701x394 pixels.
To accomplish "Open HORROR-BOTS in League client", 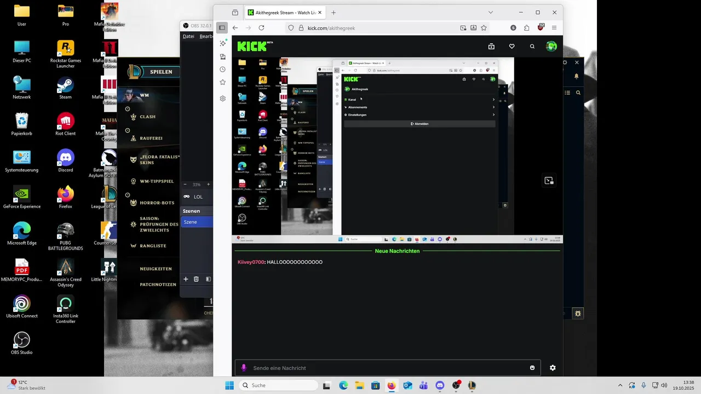I will pyautogui.click(x=157, y=202).
